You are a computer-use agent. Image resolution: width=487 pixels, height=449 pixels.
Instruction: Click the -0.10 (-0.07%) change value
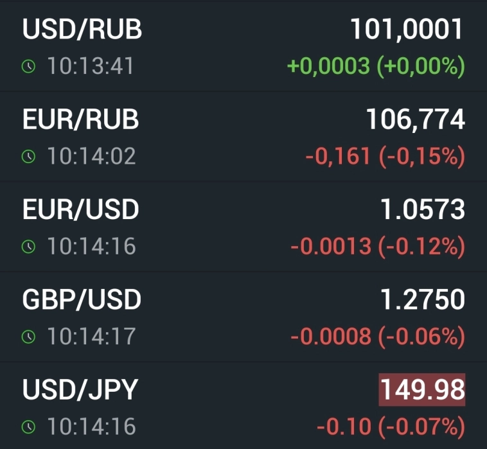click(x=391, y=426)
